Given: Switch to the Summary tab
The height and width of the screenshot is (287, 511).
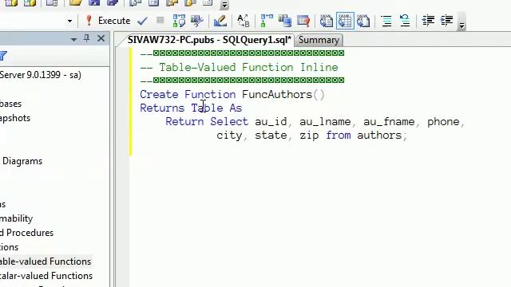Looking at the screenshot, I should tap(319, 40).
